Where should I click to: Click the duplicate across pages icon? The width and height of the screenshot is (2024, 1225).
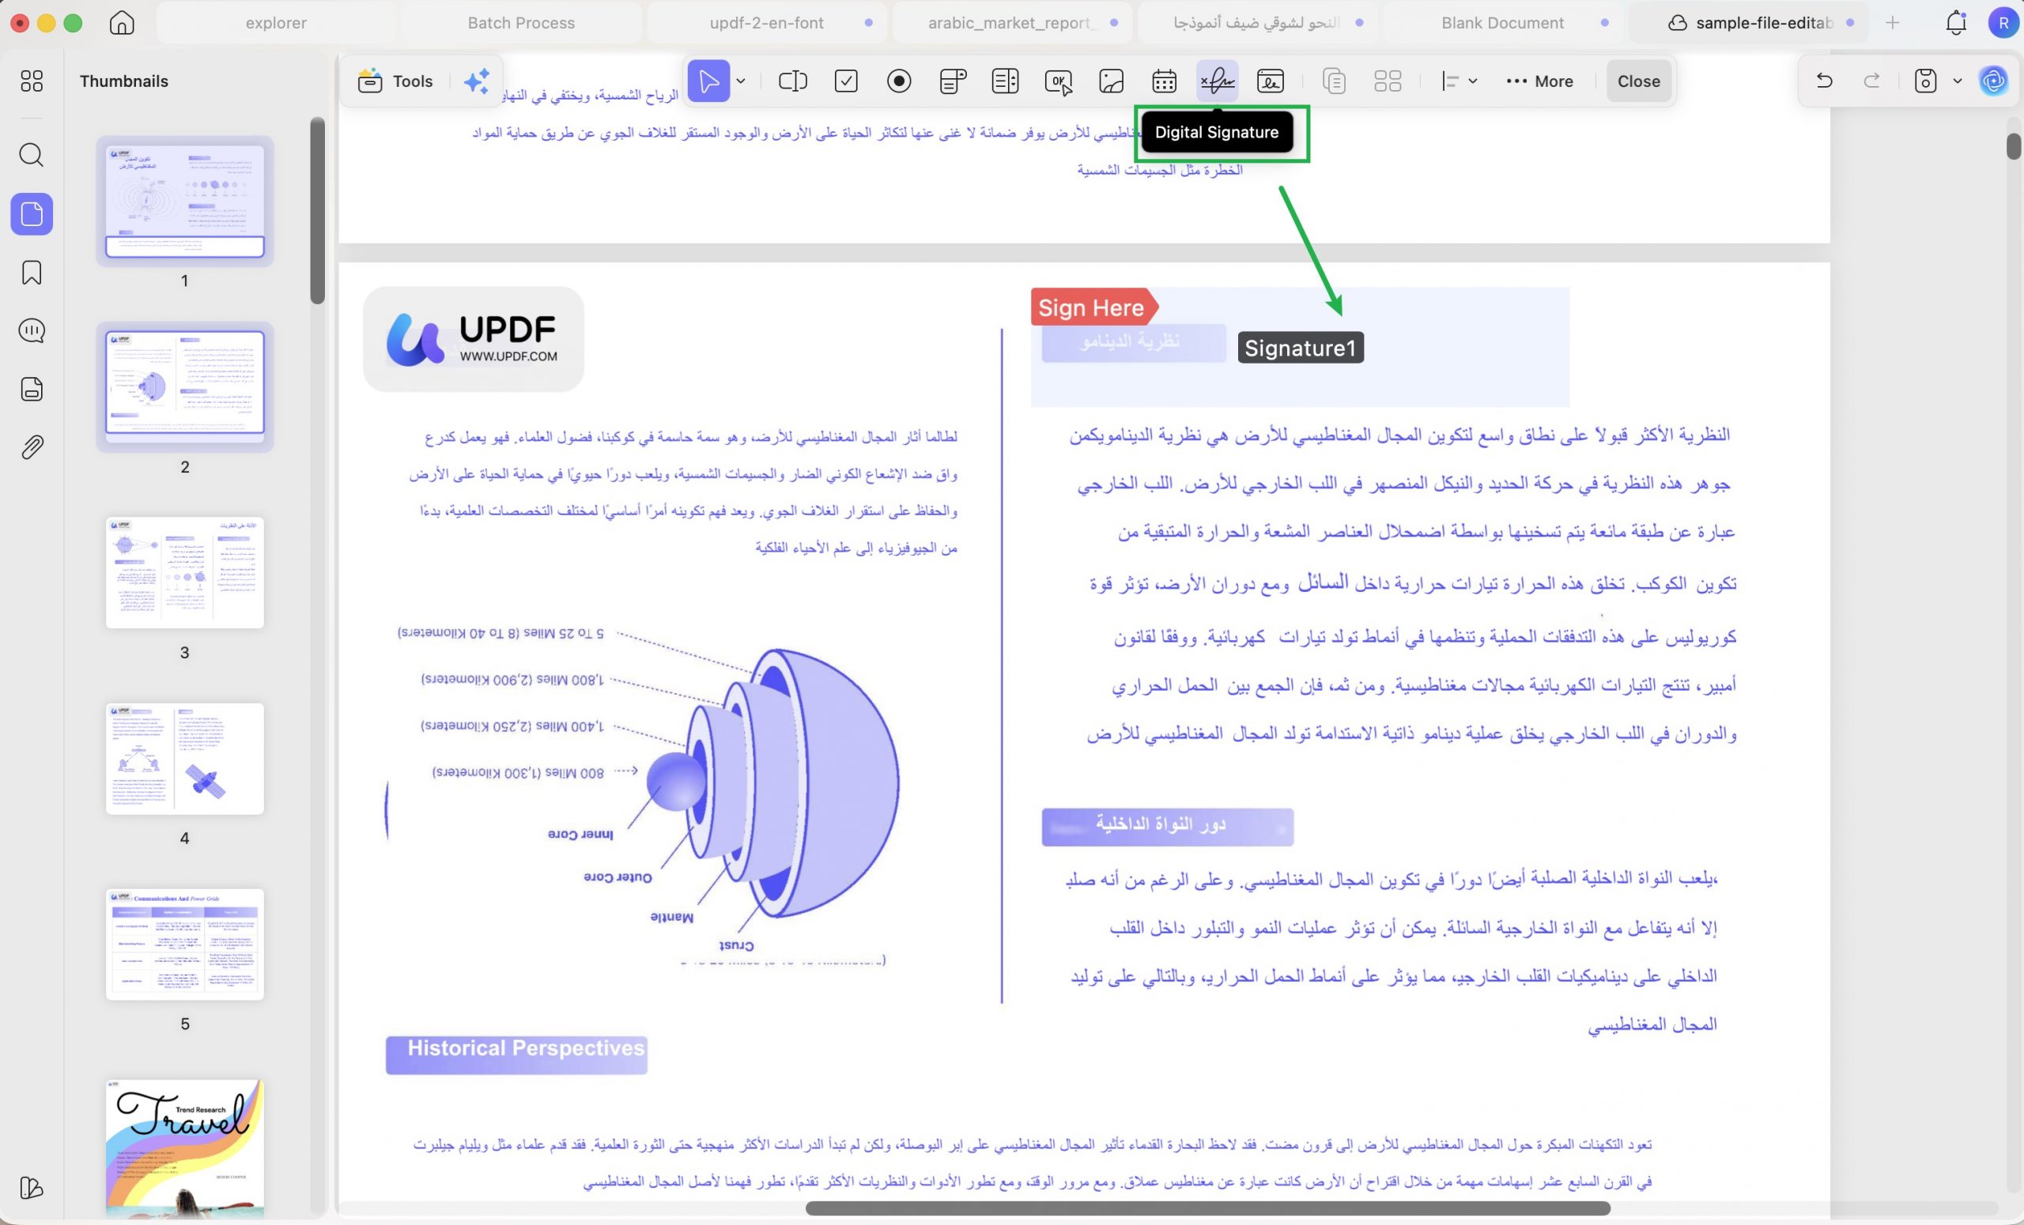point(1335,81)
